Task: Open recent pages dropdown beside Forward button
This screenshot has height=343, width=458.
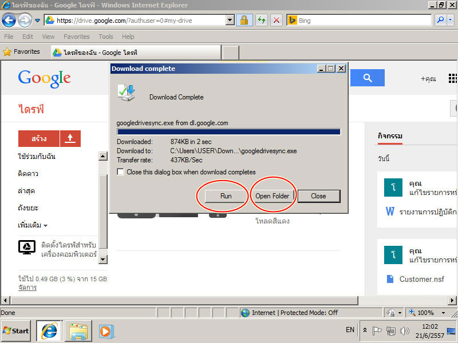Action: tap(37, 21)
